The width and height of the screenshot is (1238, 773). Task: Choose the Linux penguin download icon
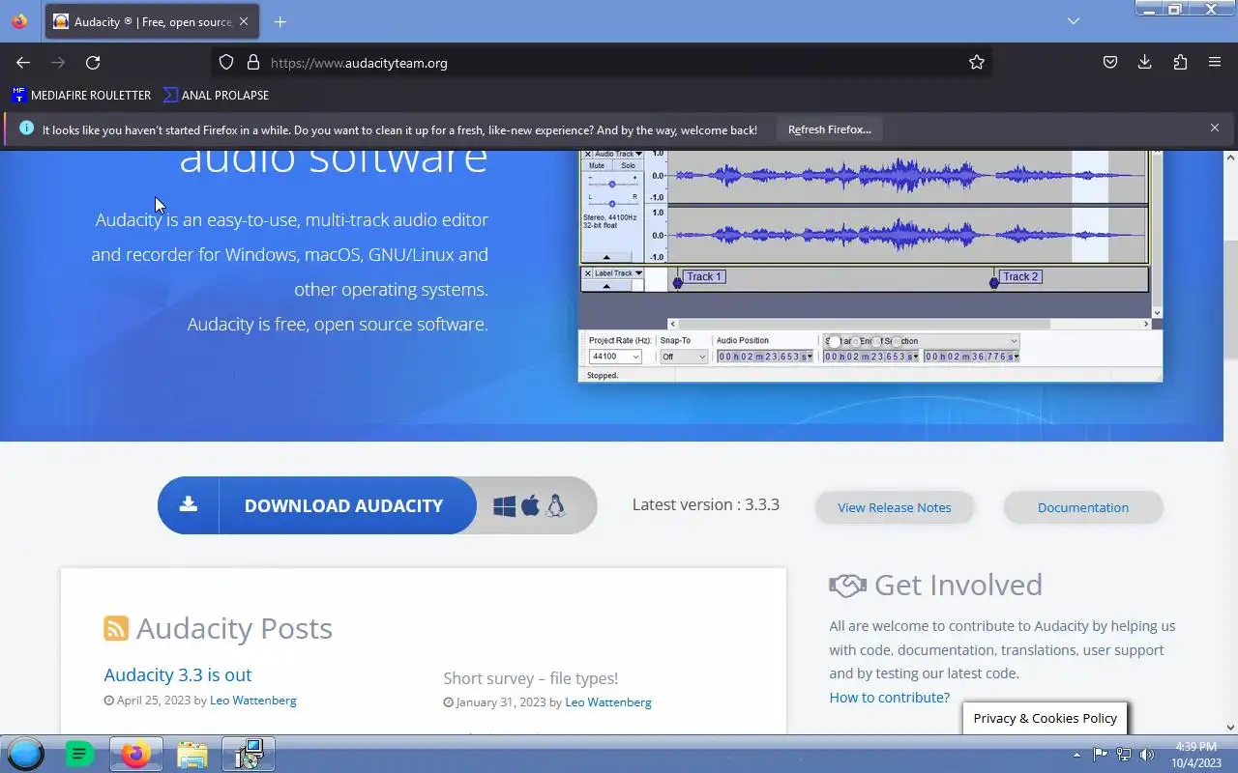555,505
